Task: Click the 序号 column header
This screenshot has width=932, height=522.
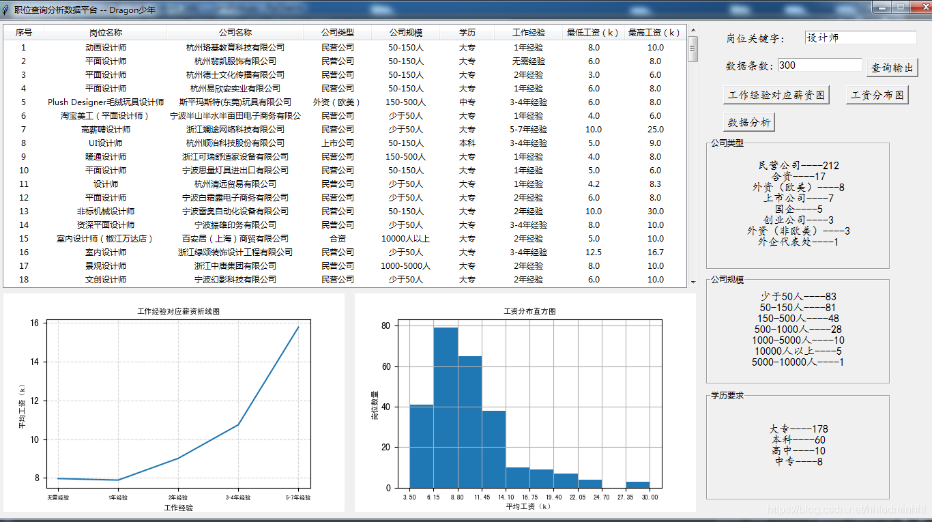Action: (x=24, y=33)
